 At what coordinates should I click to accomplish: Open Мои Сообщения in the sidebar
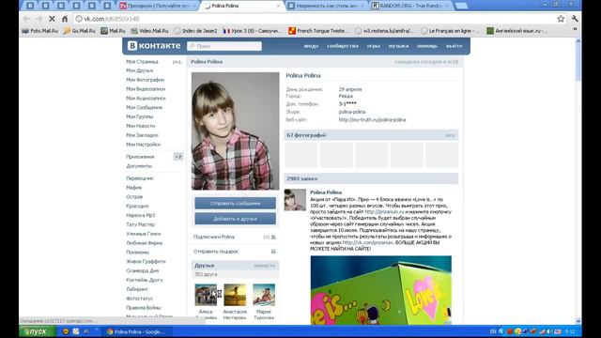144,107
